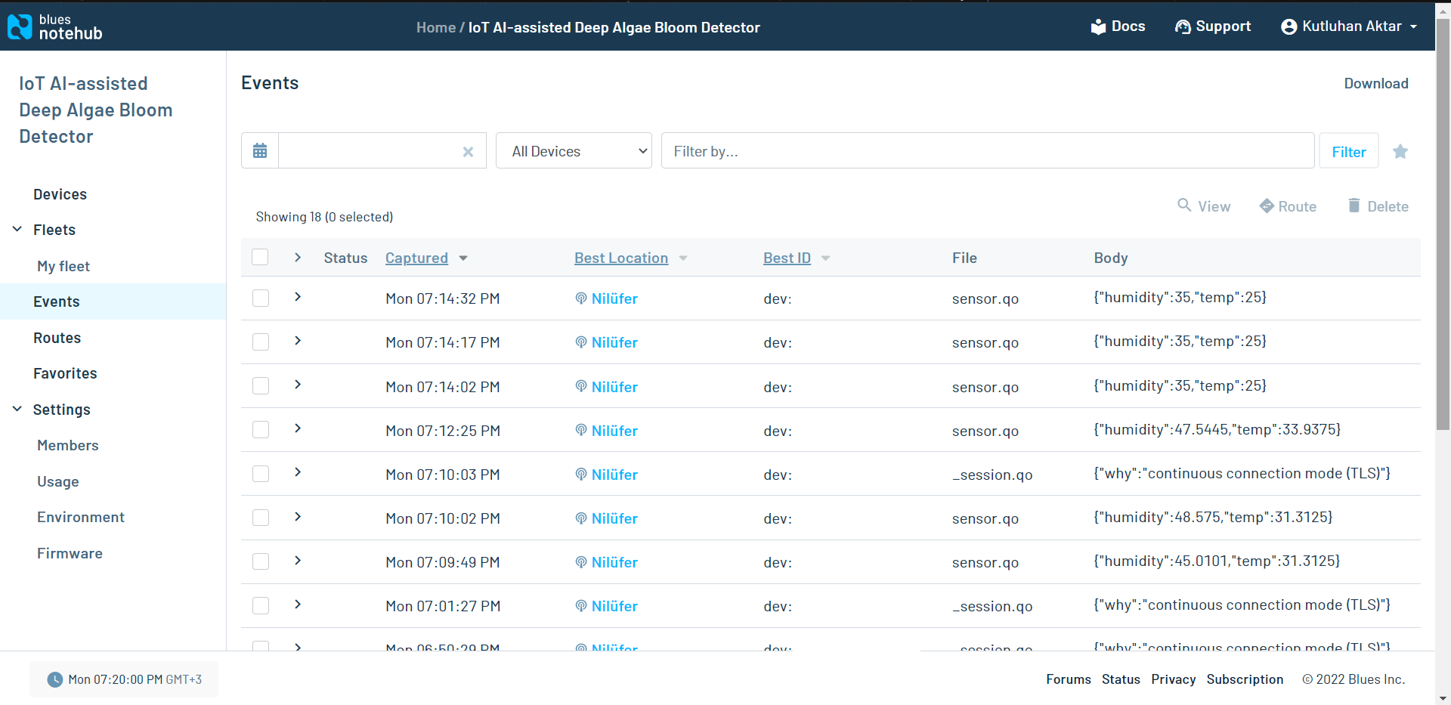Check the 07:14:32 PM event checkbox

coord(261,298)
